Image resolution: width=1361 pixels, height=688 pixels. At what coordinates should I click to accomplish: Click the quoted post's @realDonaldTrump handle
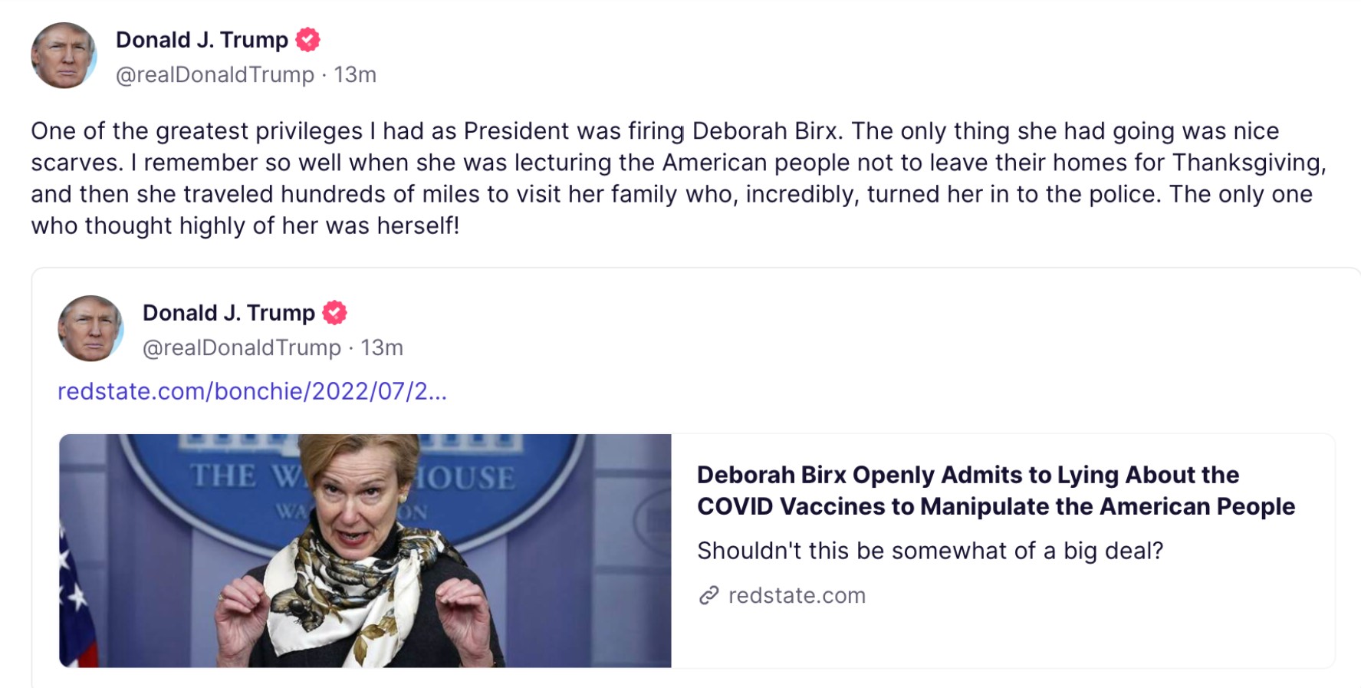[x=242, y=347]
